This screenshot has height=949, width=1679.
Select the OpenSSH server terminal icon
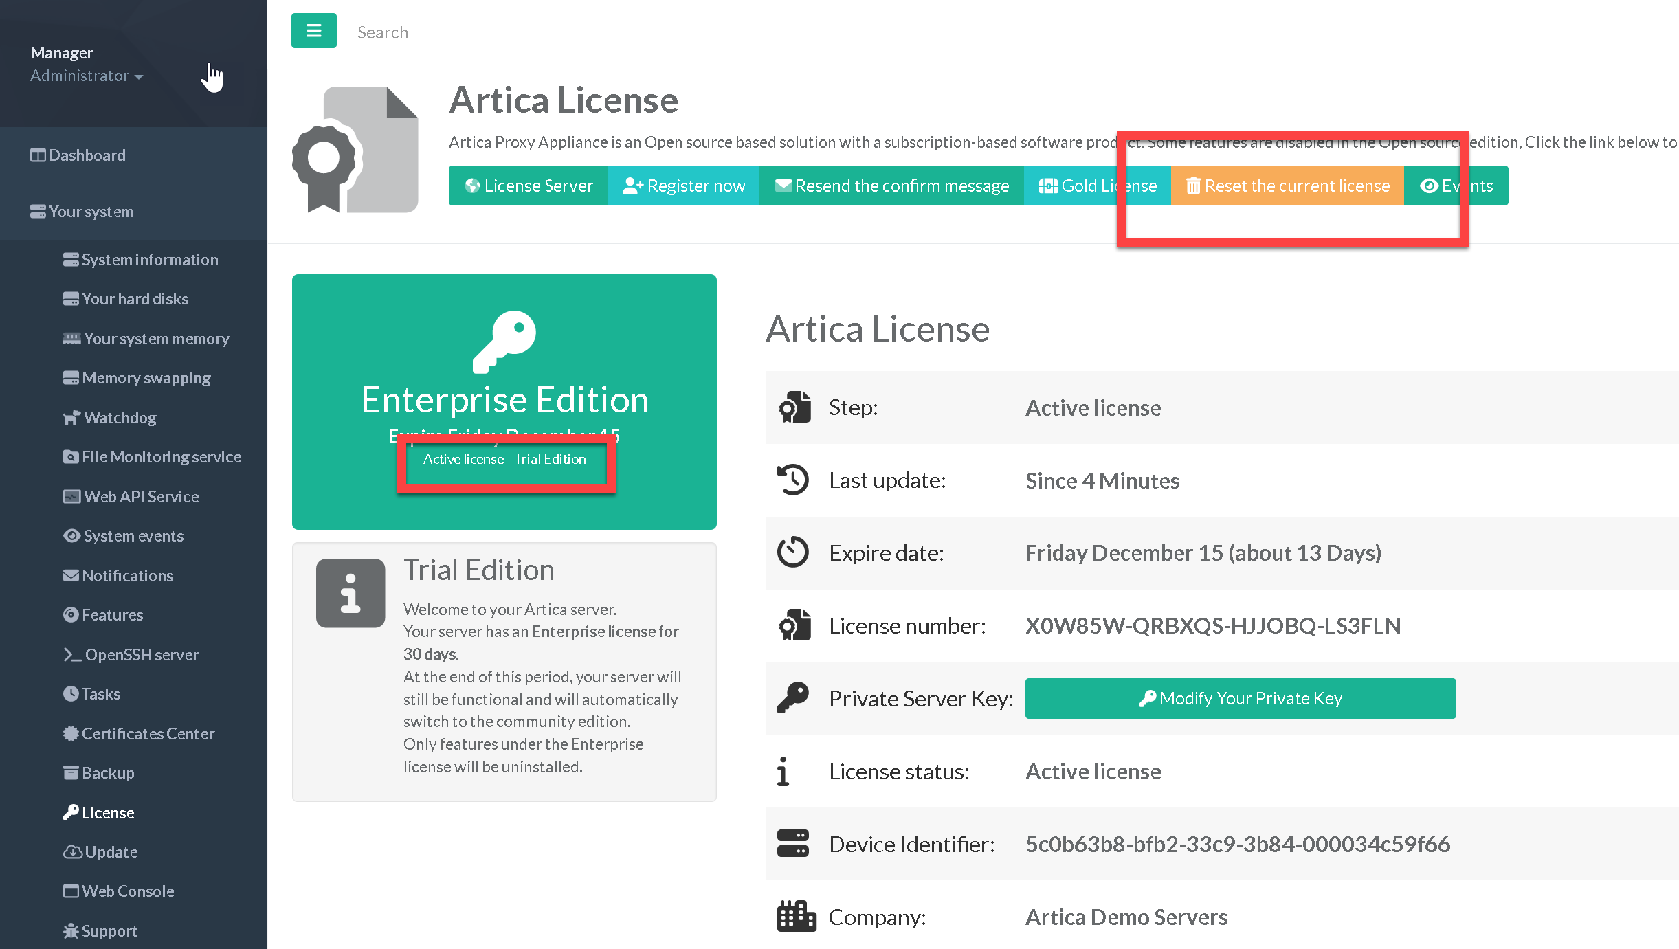pyautogui.click(x=72, y=655)
